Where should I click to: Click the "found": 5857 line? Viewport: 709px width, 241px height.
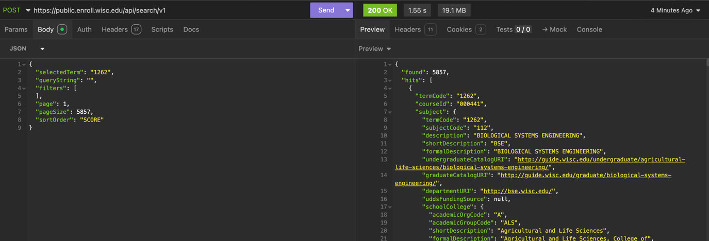pos(425,72)
